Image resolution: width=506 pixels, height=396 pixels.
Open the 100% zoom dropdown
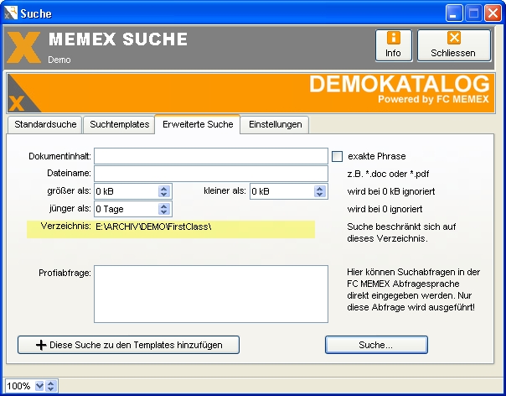[x=39, y=386]
